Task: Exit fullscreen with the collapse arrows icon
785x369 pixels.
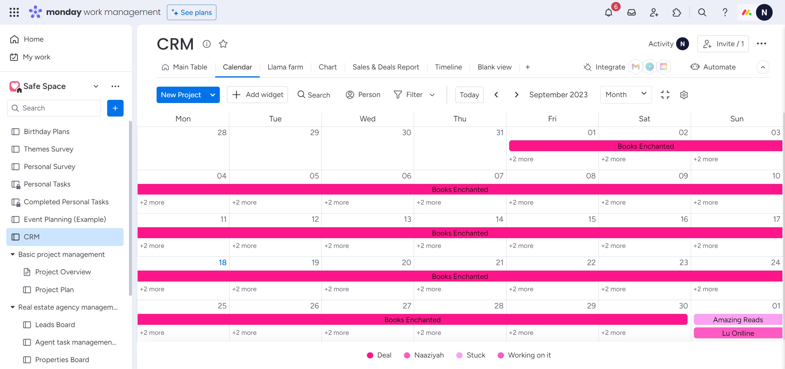Action: point(665,95)
